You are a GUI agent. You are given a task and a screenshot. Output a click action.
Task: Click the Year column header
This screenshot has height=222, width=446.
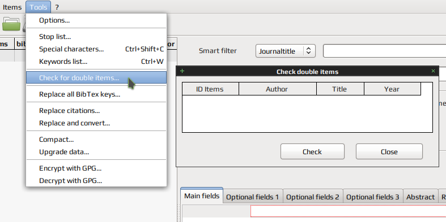coord(392,89)
